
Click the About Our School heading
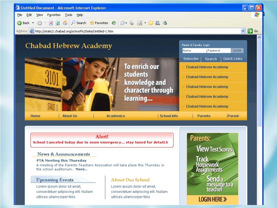coord(130,180)
